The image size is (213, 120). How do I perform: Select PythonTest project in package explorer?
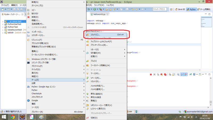(x=13, y=27)
